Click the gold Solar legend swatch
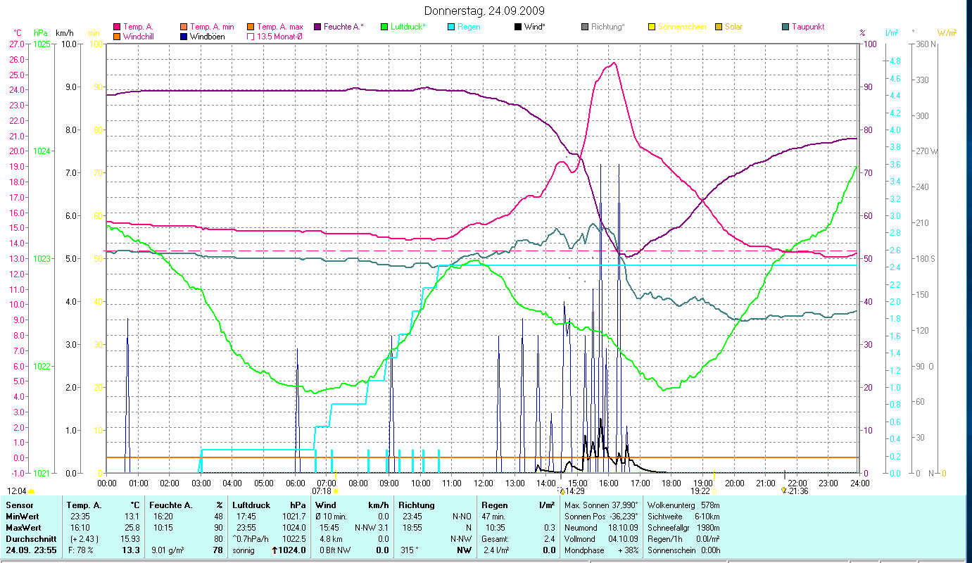This screenshot has height=563, width=972. point(719,27)
